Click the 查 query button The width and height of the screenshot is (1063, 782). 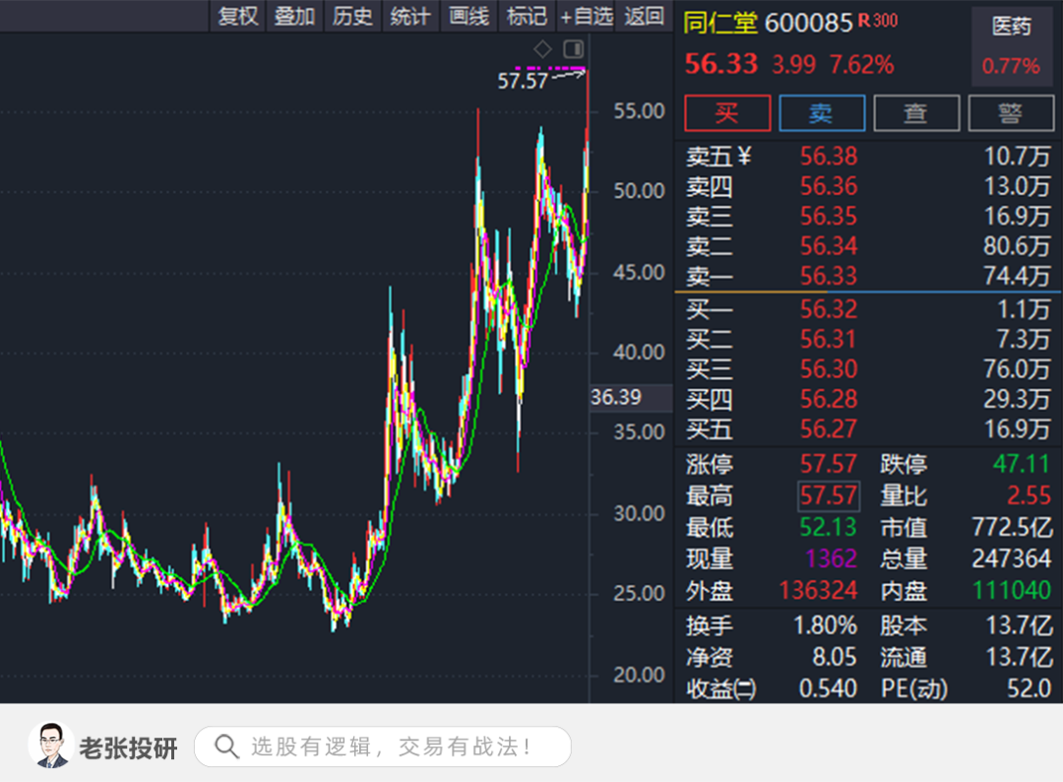[916, 112]
